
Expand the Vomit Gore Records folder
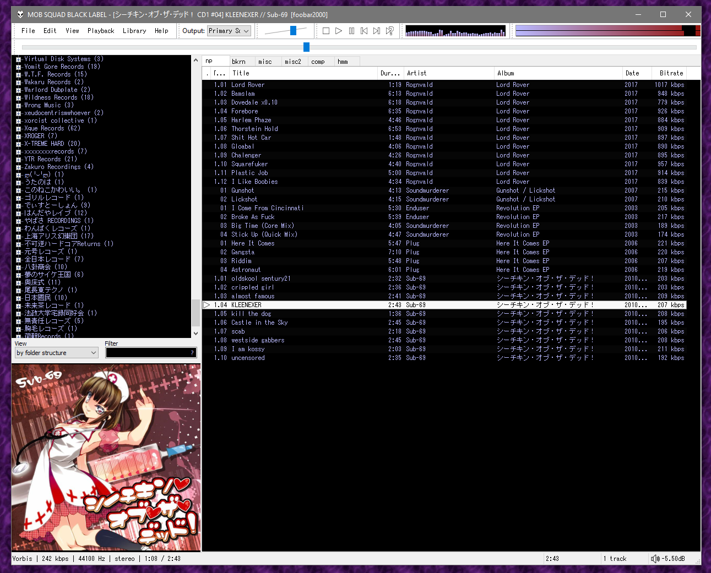point(19,67)
